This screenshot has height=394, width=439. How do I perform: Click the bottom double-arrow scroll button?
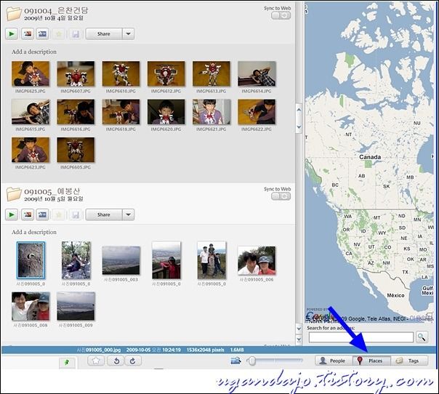click(x=299, y=339)
